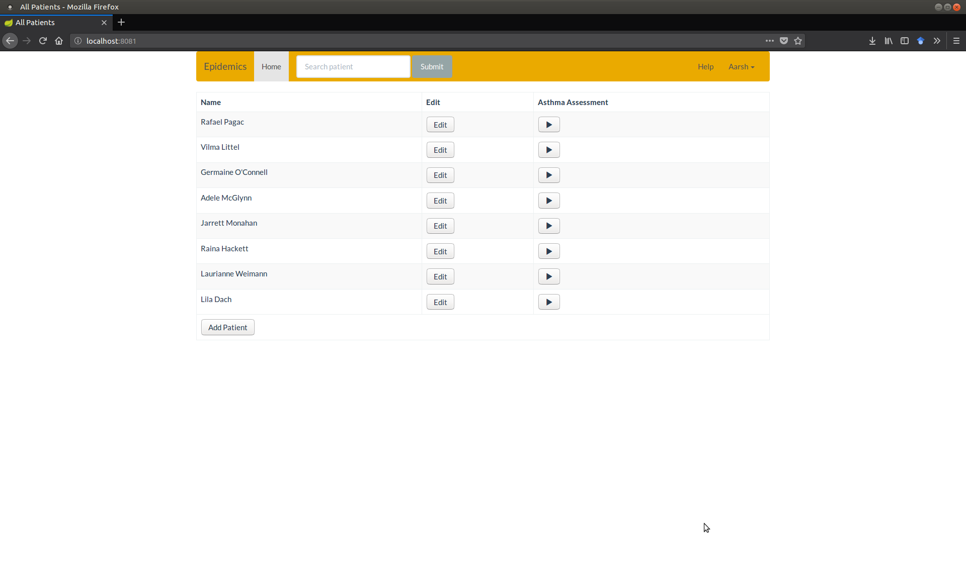Start asthma assessment for Rafael Pagac
Image resolution: width=966 pixels, height=579 pixels.
point(549,125)
